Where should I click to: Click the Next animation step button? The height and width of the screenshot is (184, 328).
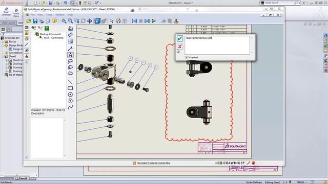coord(147,21)
